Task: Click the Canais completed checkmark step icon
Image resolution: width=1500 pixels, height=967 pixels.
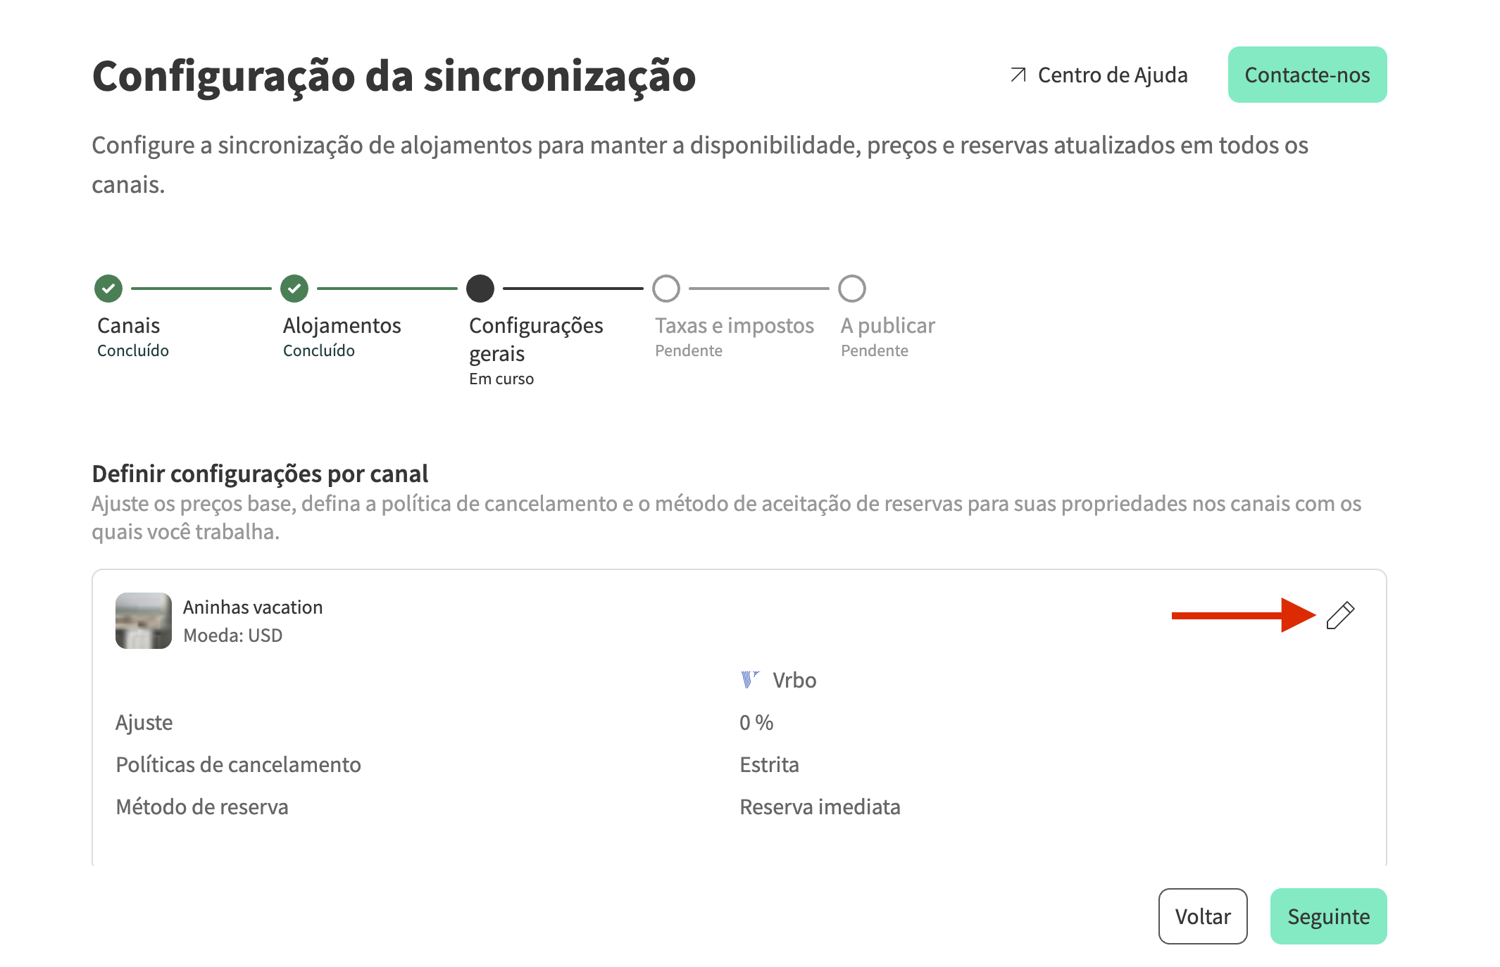Action: (x=108, y=288)
